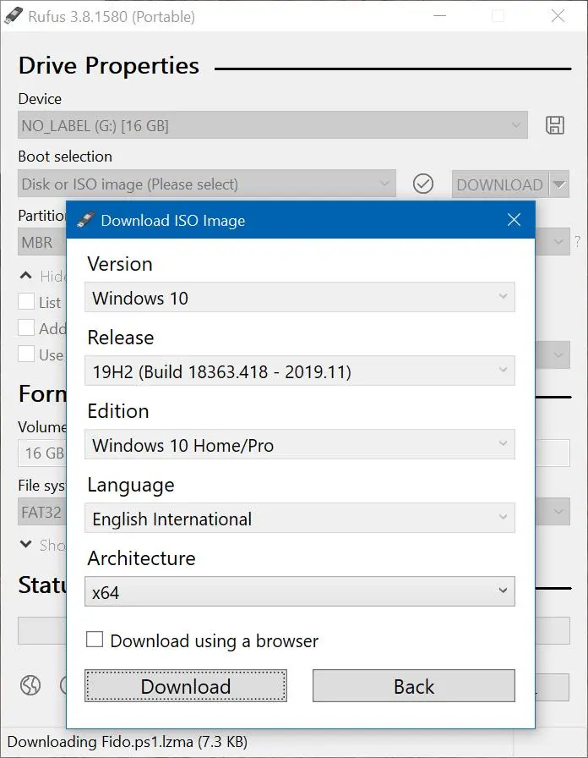Toggle the Use checkbox in Rufus window
Image resolution: width=588 pixels, height=758 pixels.
coord(26,354)
